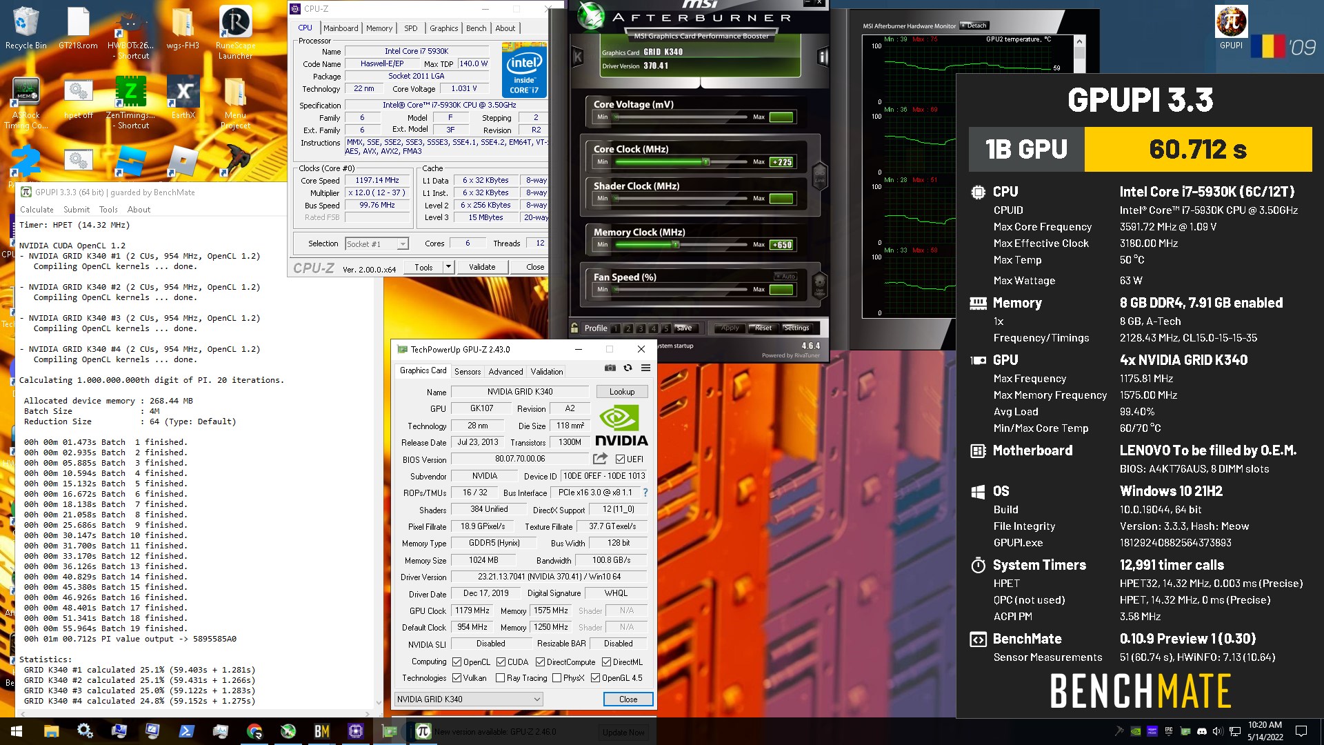Screen dimensions: 1324x745
Task: Open the ZenTimings shortcut icon
Action: [x=131, y=102]
